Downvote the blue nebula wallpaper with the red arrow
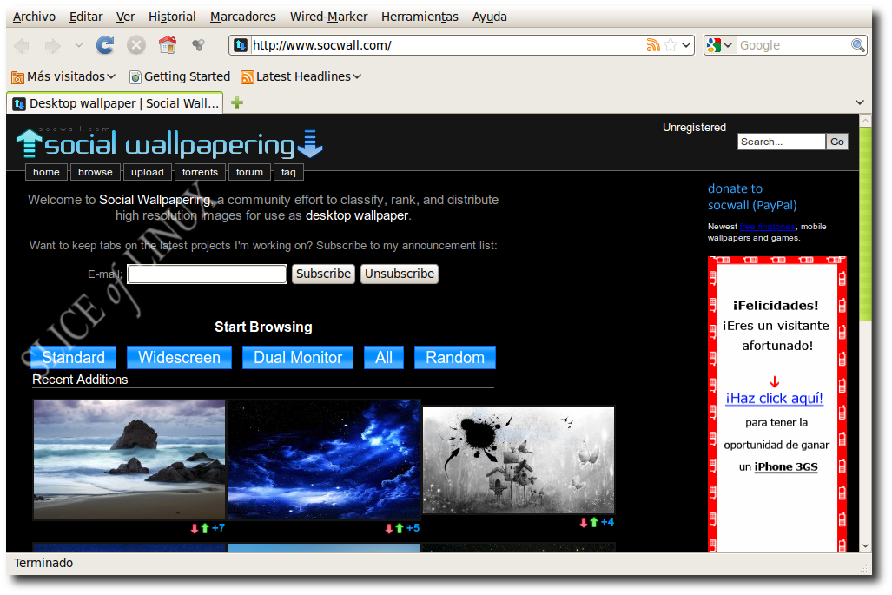892x595 pixels. pyautogui.click(x=388, y=527)
